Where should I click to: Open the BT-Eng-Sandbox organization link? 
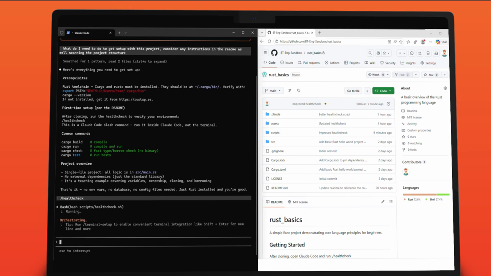click(x=291, y=53)
